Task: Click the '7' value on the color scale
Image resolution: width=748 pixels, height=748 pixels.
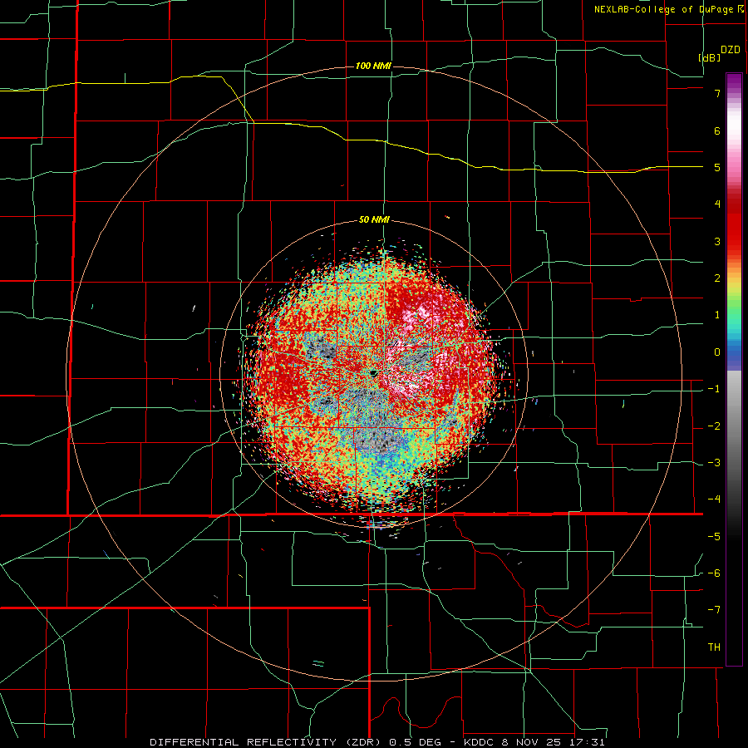Action: 717,93
